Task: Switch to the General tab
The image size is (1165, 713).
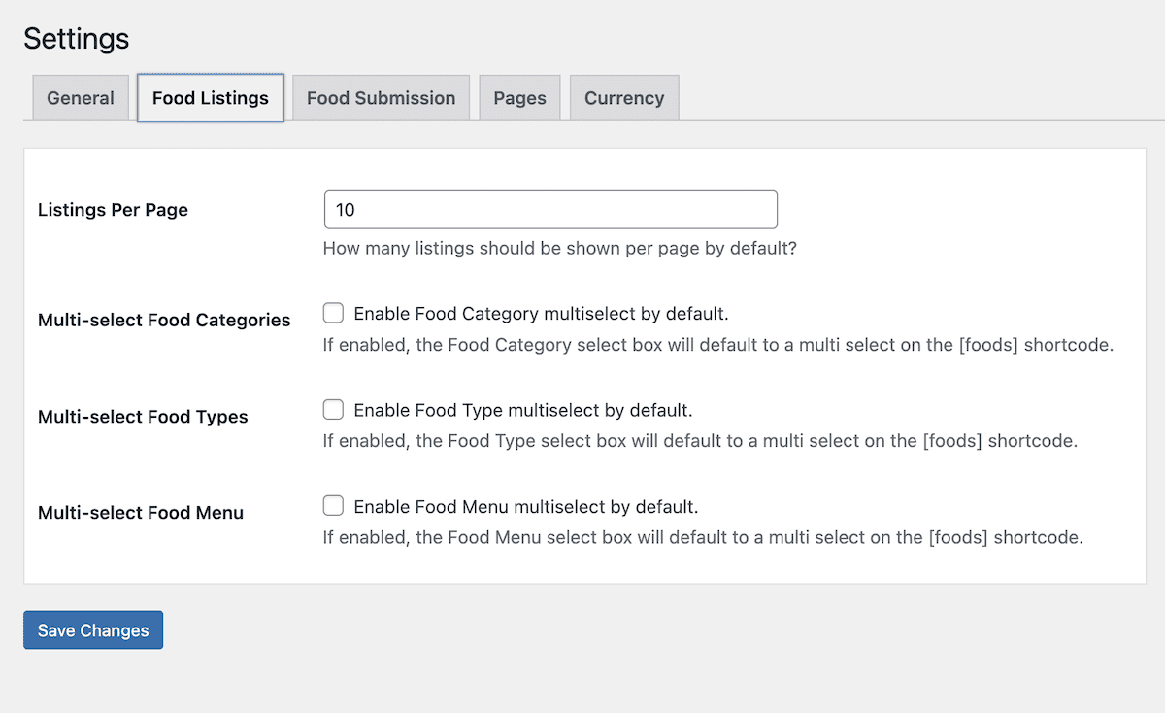Action: click(81, 98)
